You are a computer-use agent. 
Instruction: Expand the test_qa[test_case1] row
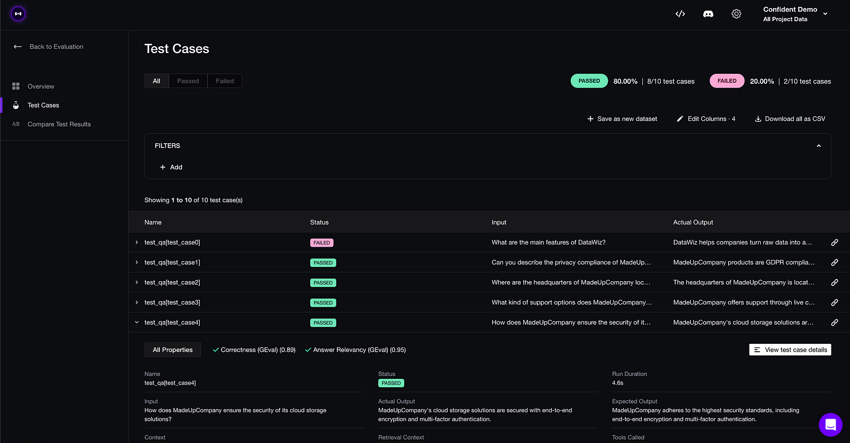[137, 263]
